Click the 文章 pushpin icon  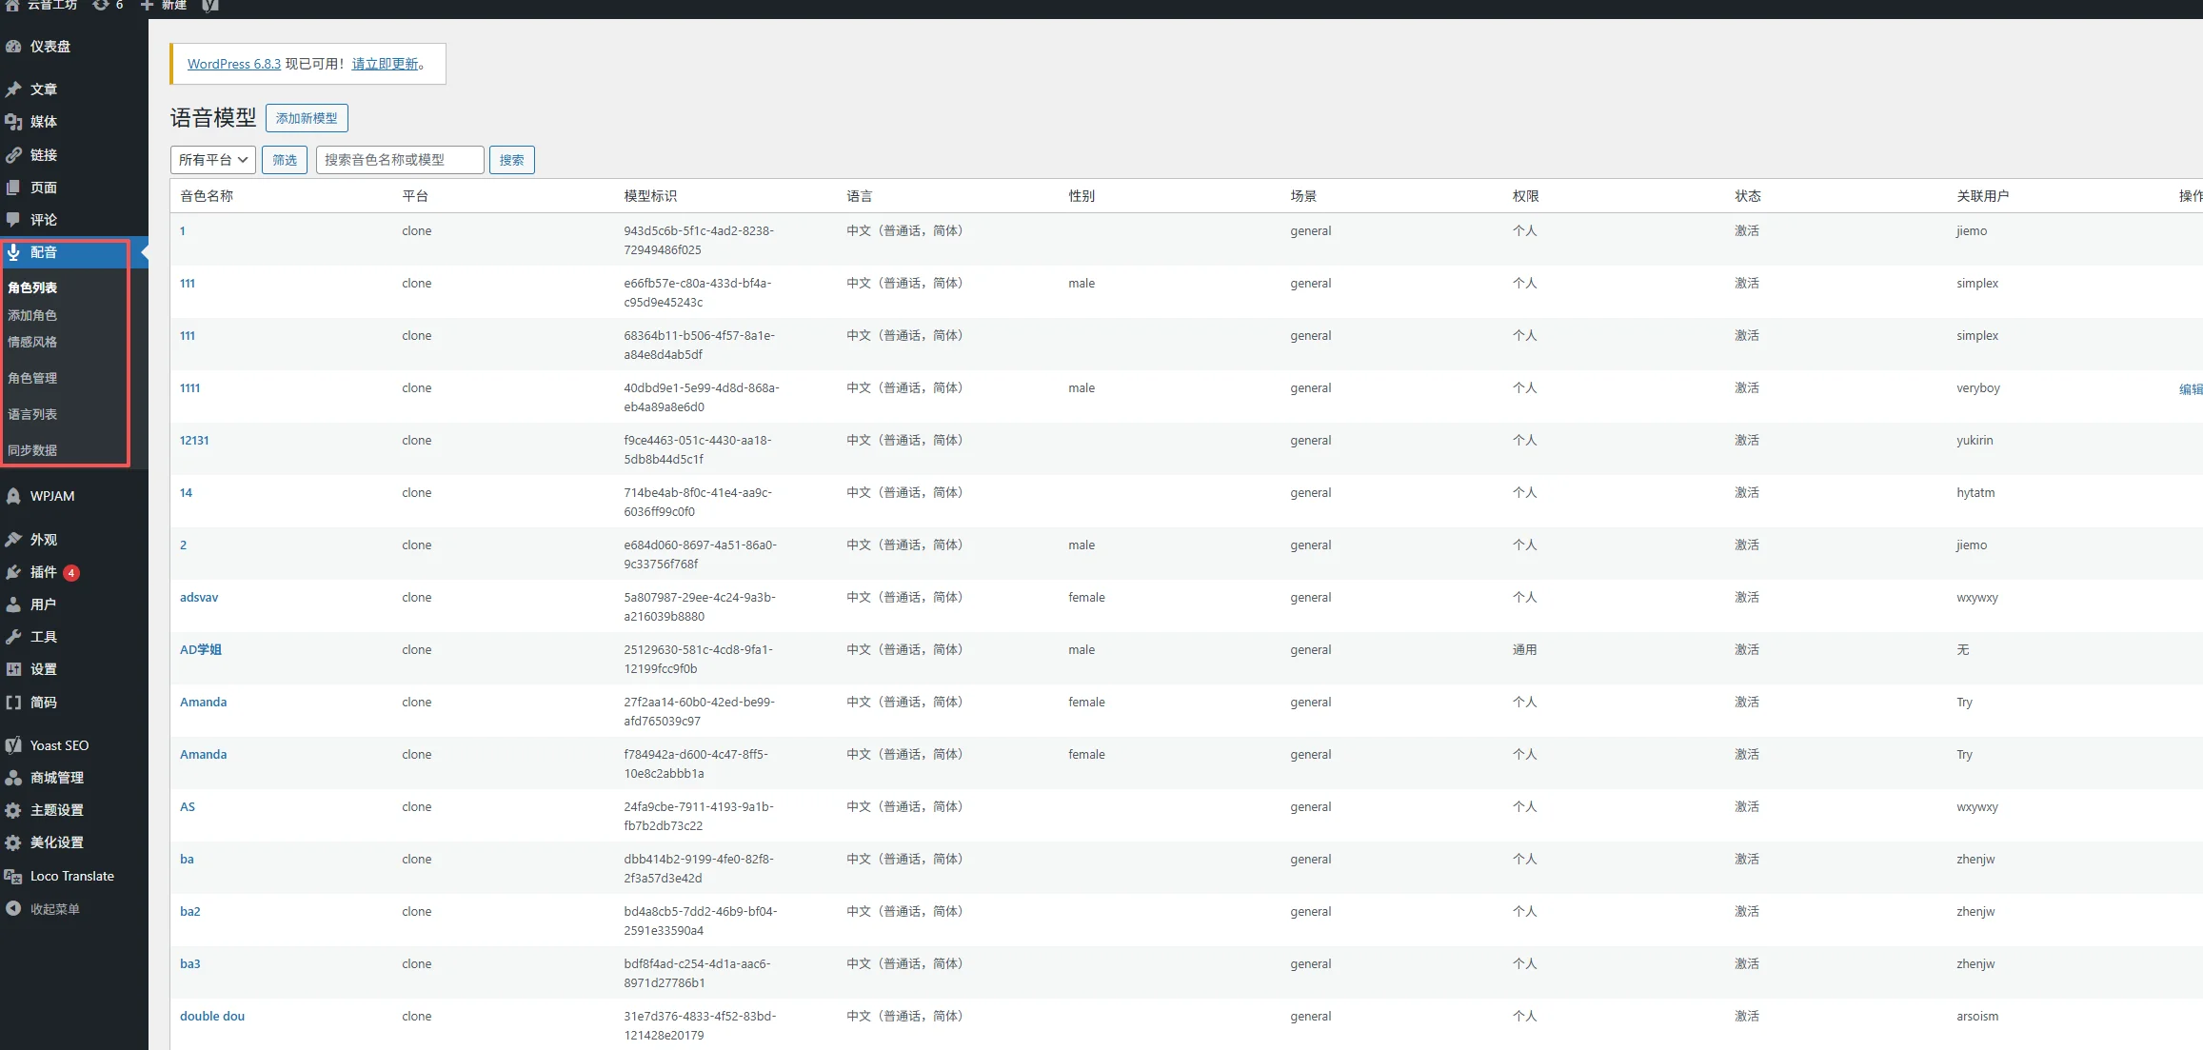point(13,89)
